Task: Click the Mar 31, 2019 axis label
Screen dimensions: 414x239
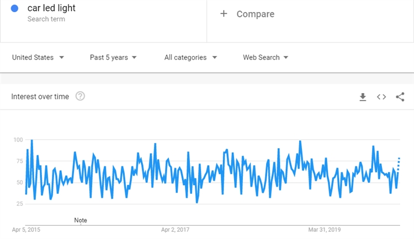Action: (325, 229)
